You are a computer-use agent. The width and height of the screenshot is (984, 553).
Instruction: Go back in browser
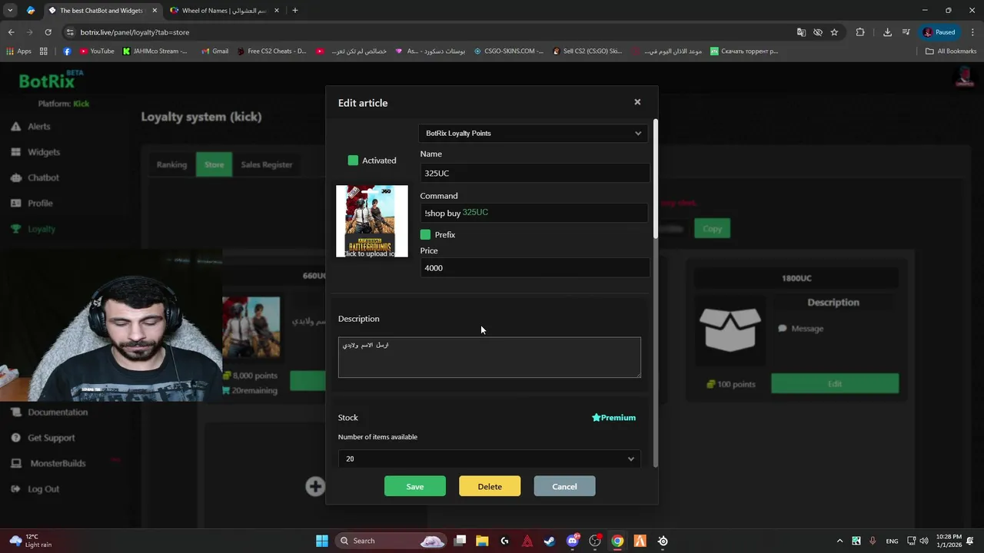(11, 32)
